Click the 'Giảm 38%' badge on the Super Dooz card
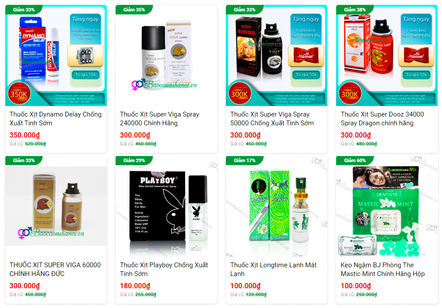The height and width of the screenshot is (308, 442). [x=355, y=10]
